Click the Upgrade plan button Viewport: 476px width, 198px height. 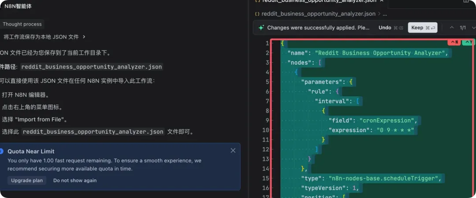27,180
